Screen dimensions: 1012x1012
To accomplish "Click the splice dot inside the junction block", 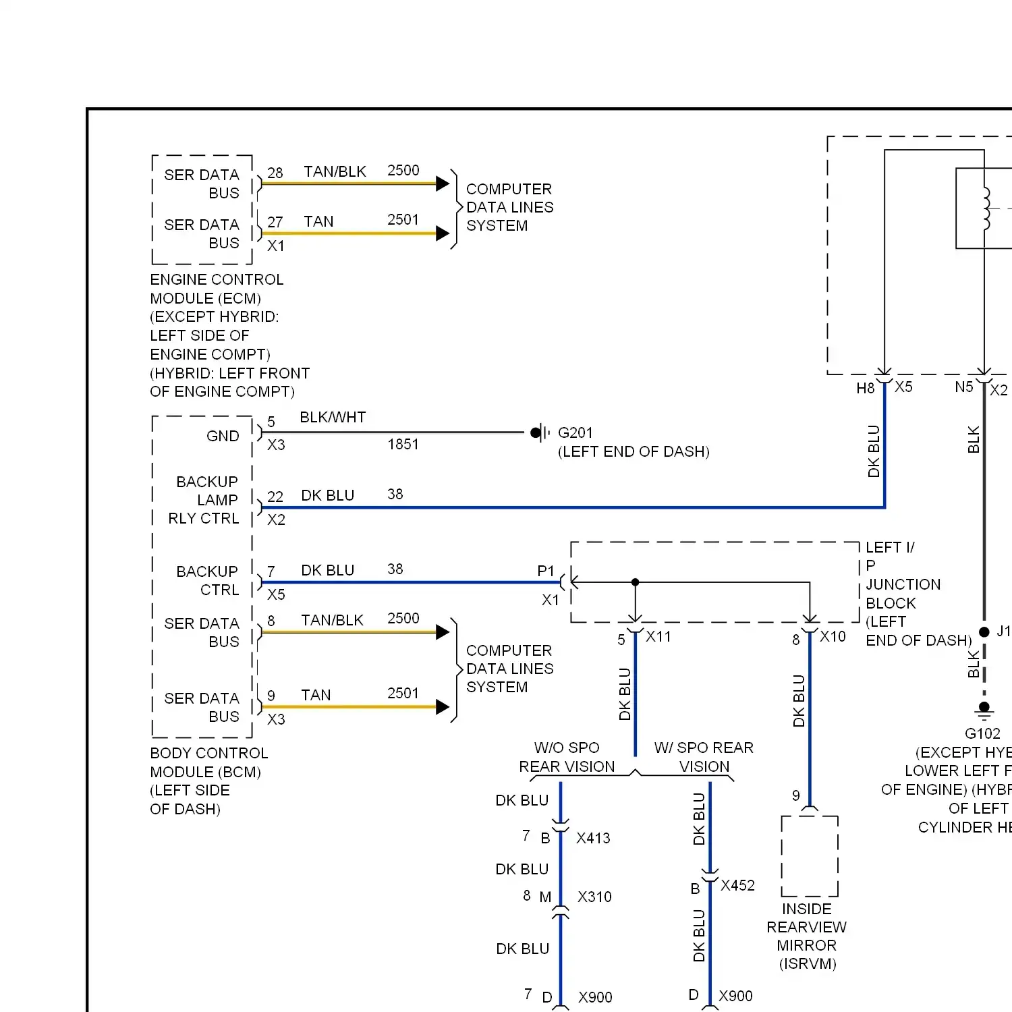I will [x=635, y=582].
